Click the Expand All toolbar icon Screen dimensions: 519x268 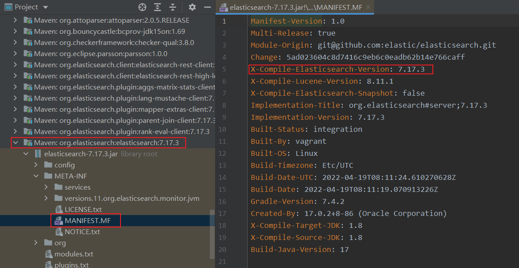pyautogui.click(x=158, y=7)
